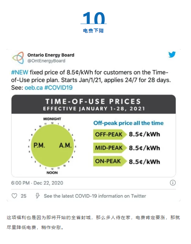Click the 电费下降 section heading

93,31
